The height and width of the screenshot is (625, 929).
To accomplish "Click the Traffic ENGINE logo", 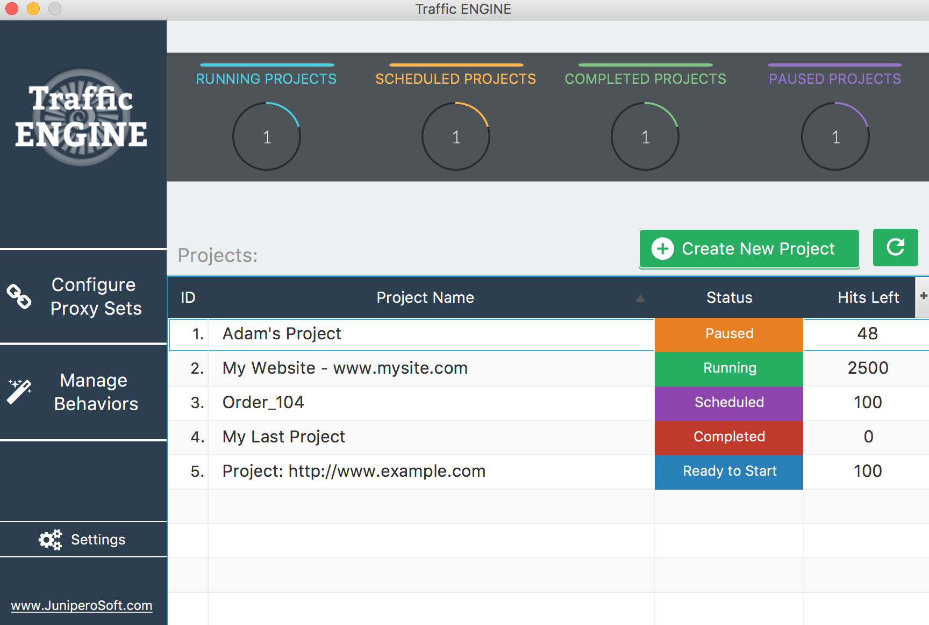I will 82,117.
